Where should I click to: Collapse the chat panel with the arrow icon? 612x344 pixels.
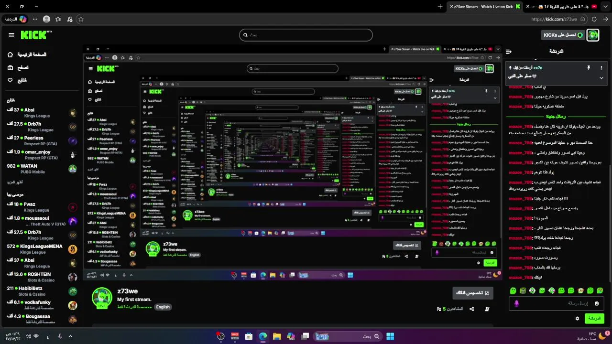tap(509, 51)
